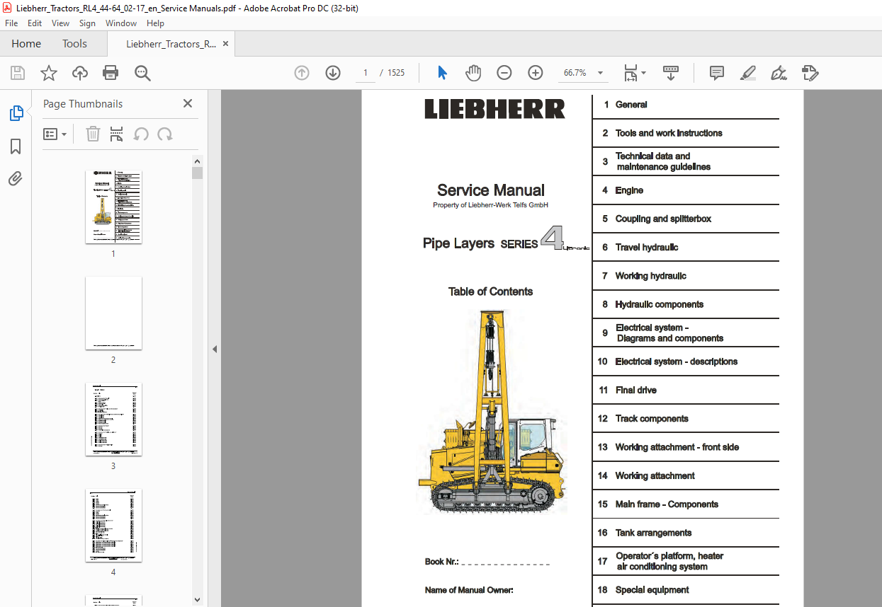Click '7 Working hydraulic' contents entry

click(x=644, y=276)
